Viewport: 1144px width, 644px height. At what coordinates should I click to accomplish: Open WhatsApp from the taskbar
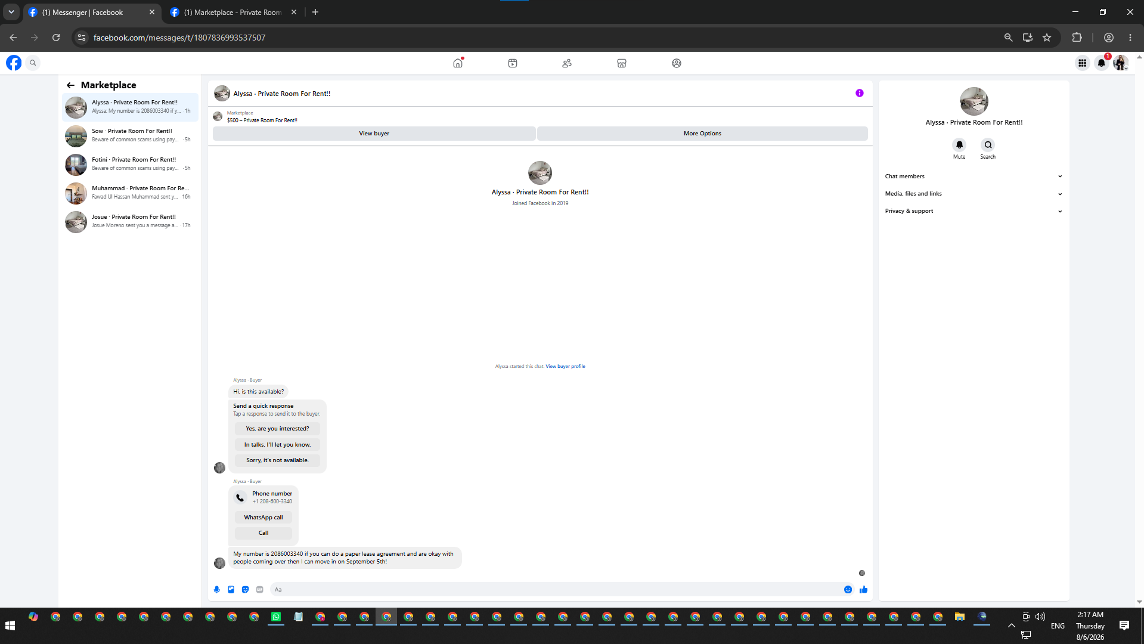pyautogui.click(x=276, y=617)
